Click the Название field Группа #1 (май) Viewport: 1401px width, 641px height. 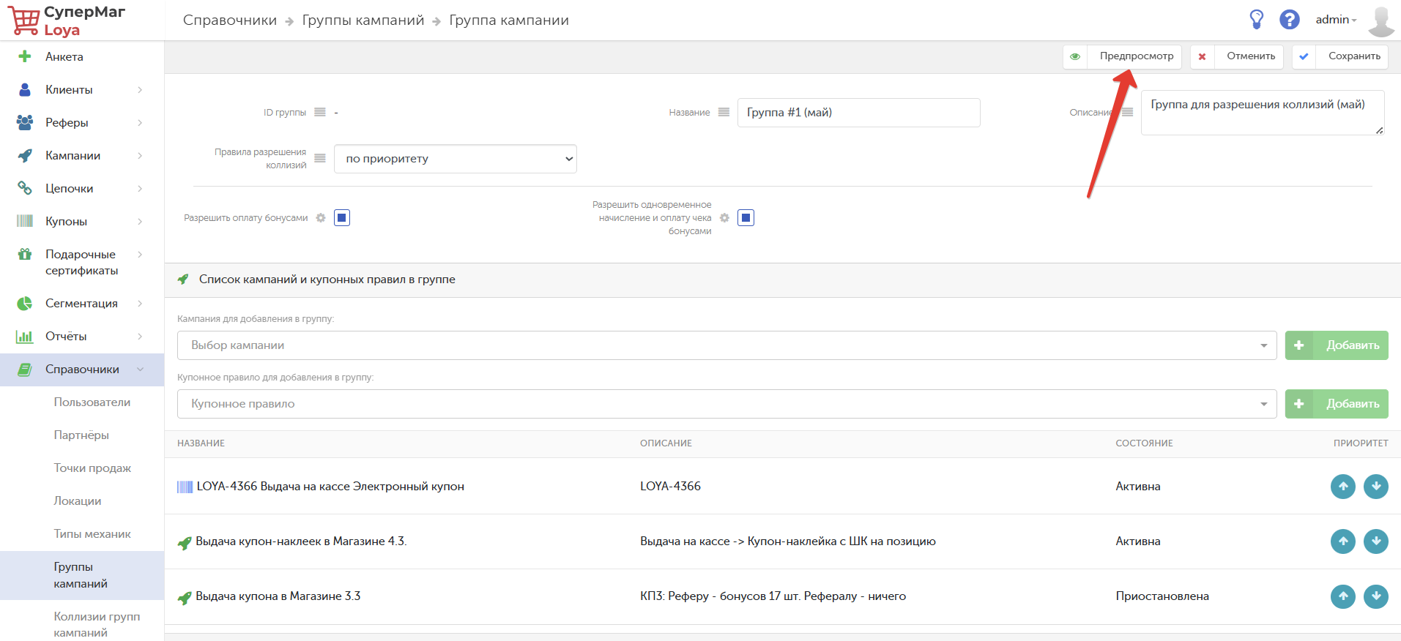click(x=858, y=113)
